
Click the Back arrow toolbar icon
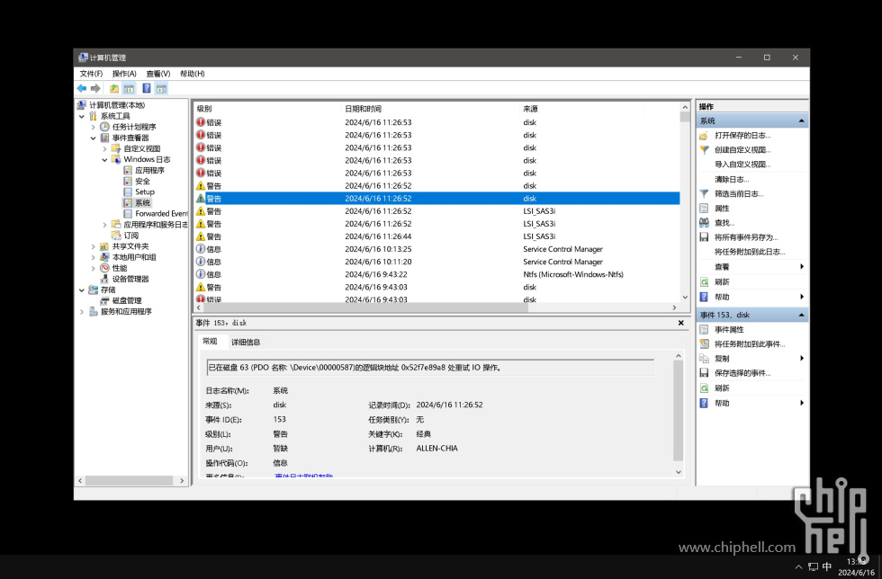point(82,88)
